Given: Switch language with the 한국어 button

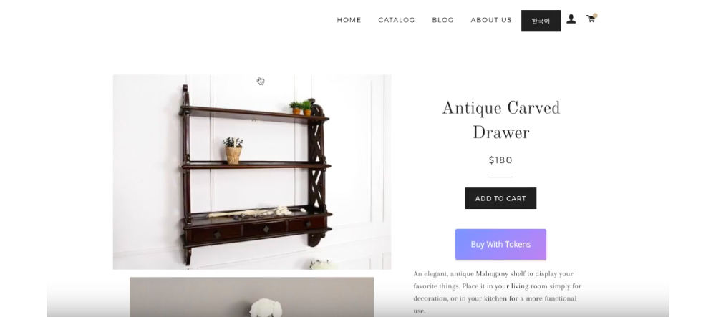Looking at the screenshot, I should 541,21.
